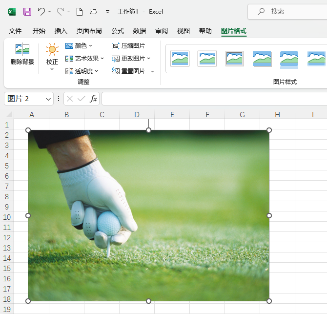Open the undo history dropdown arrow

49,11
